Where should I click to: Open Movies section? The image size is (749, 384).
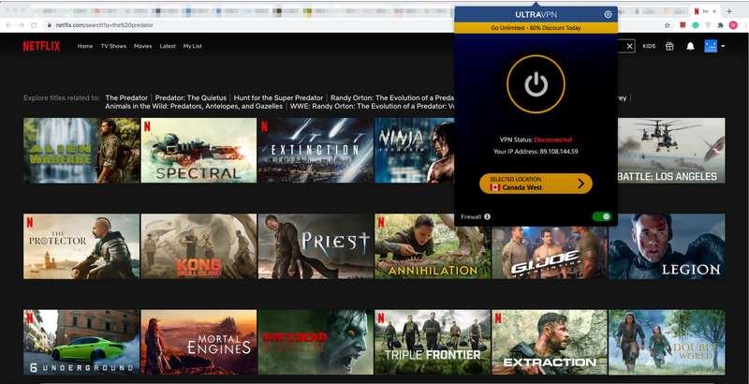coord(143,46)
